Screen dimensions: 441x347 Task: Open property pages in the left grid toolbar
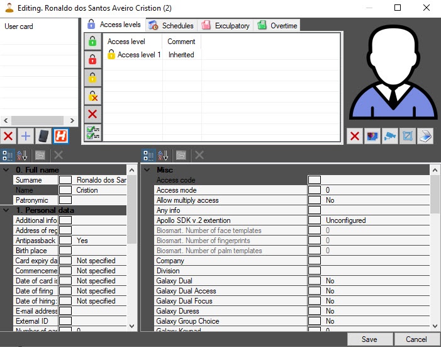tap(40, 155)
